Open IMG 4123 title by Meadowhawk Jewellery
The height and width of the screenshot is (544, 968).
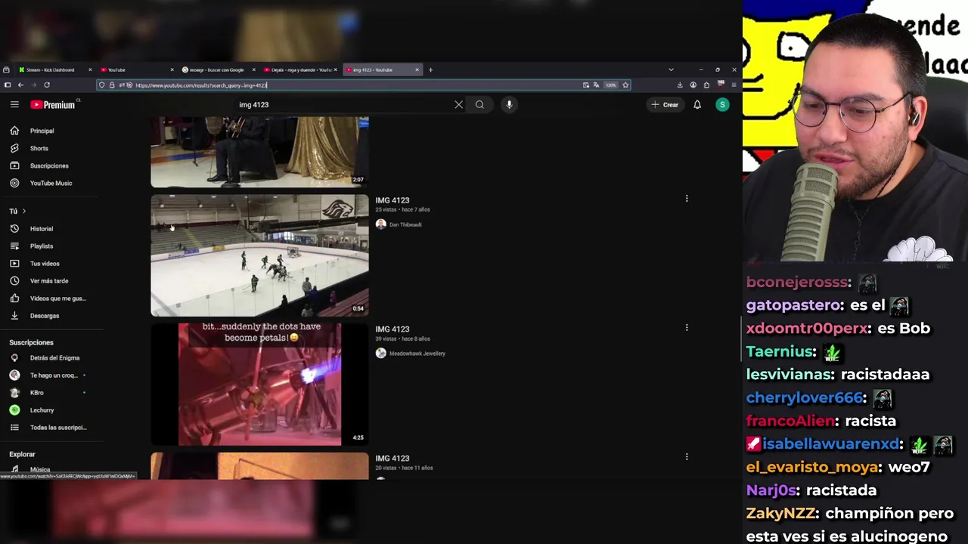pyautogui.click(x=392, y=329)
